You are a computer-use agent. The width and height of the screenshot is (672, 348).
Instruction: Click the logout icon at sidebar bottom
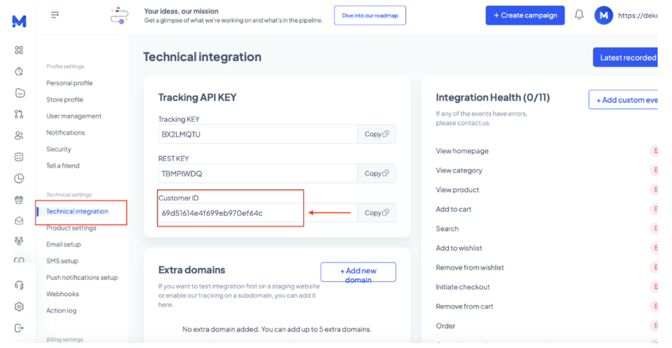pos(19,328)
